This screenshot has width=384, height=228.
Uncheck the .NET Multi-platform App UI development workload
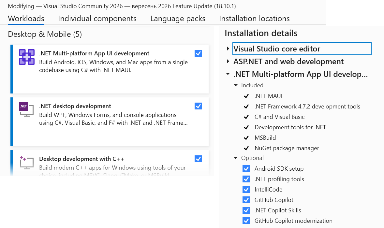(x=198, y=53)
